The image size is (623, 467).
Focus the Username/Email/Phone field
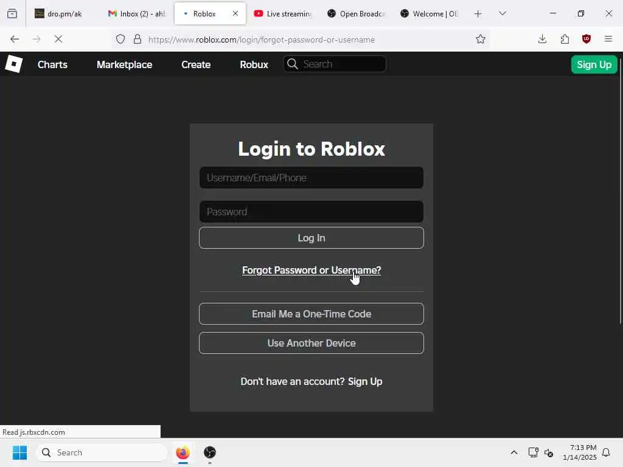point(311,178)
